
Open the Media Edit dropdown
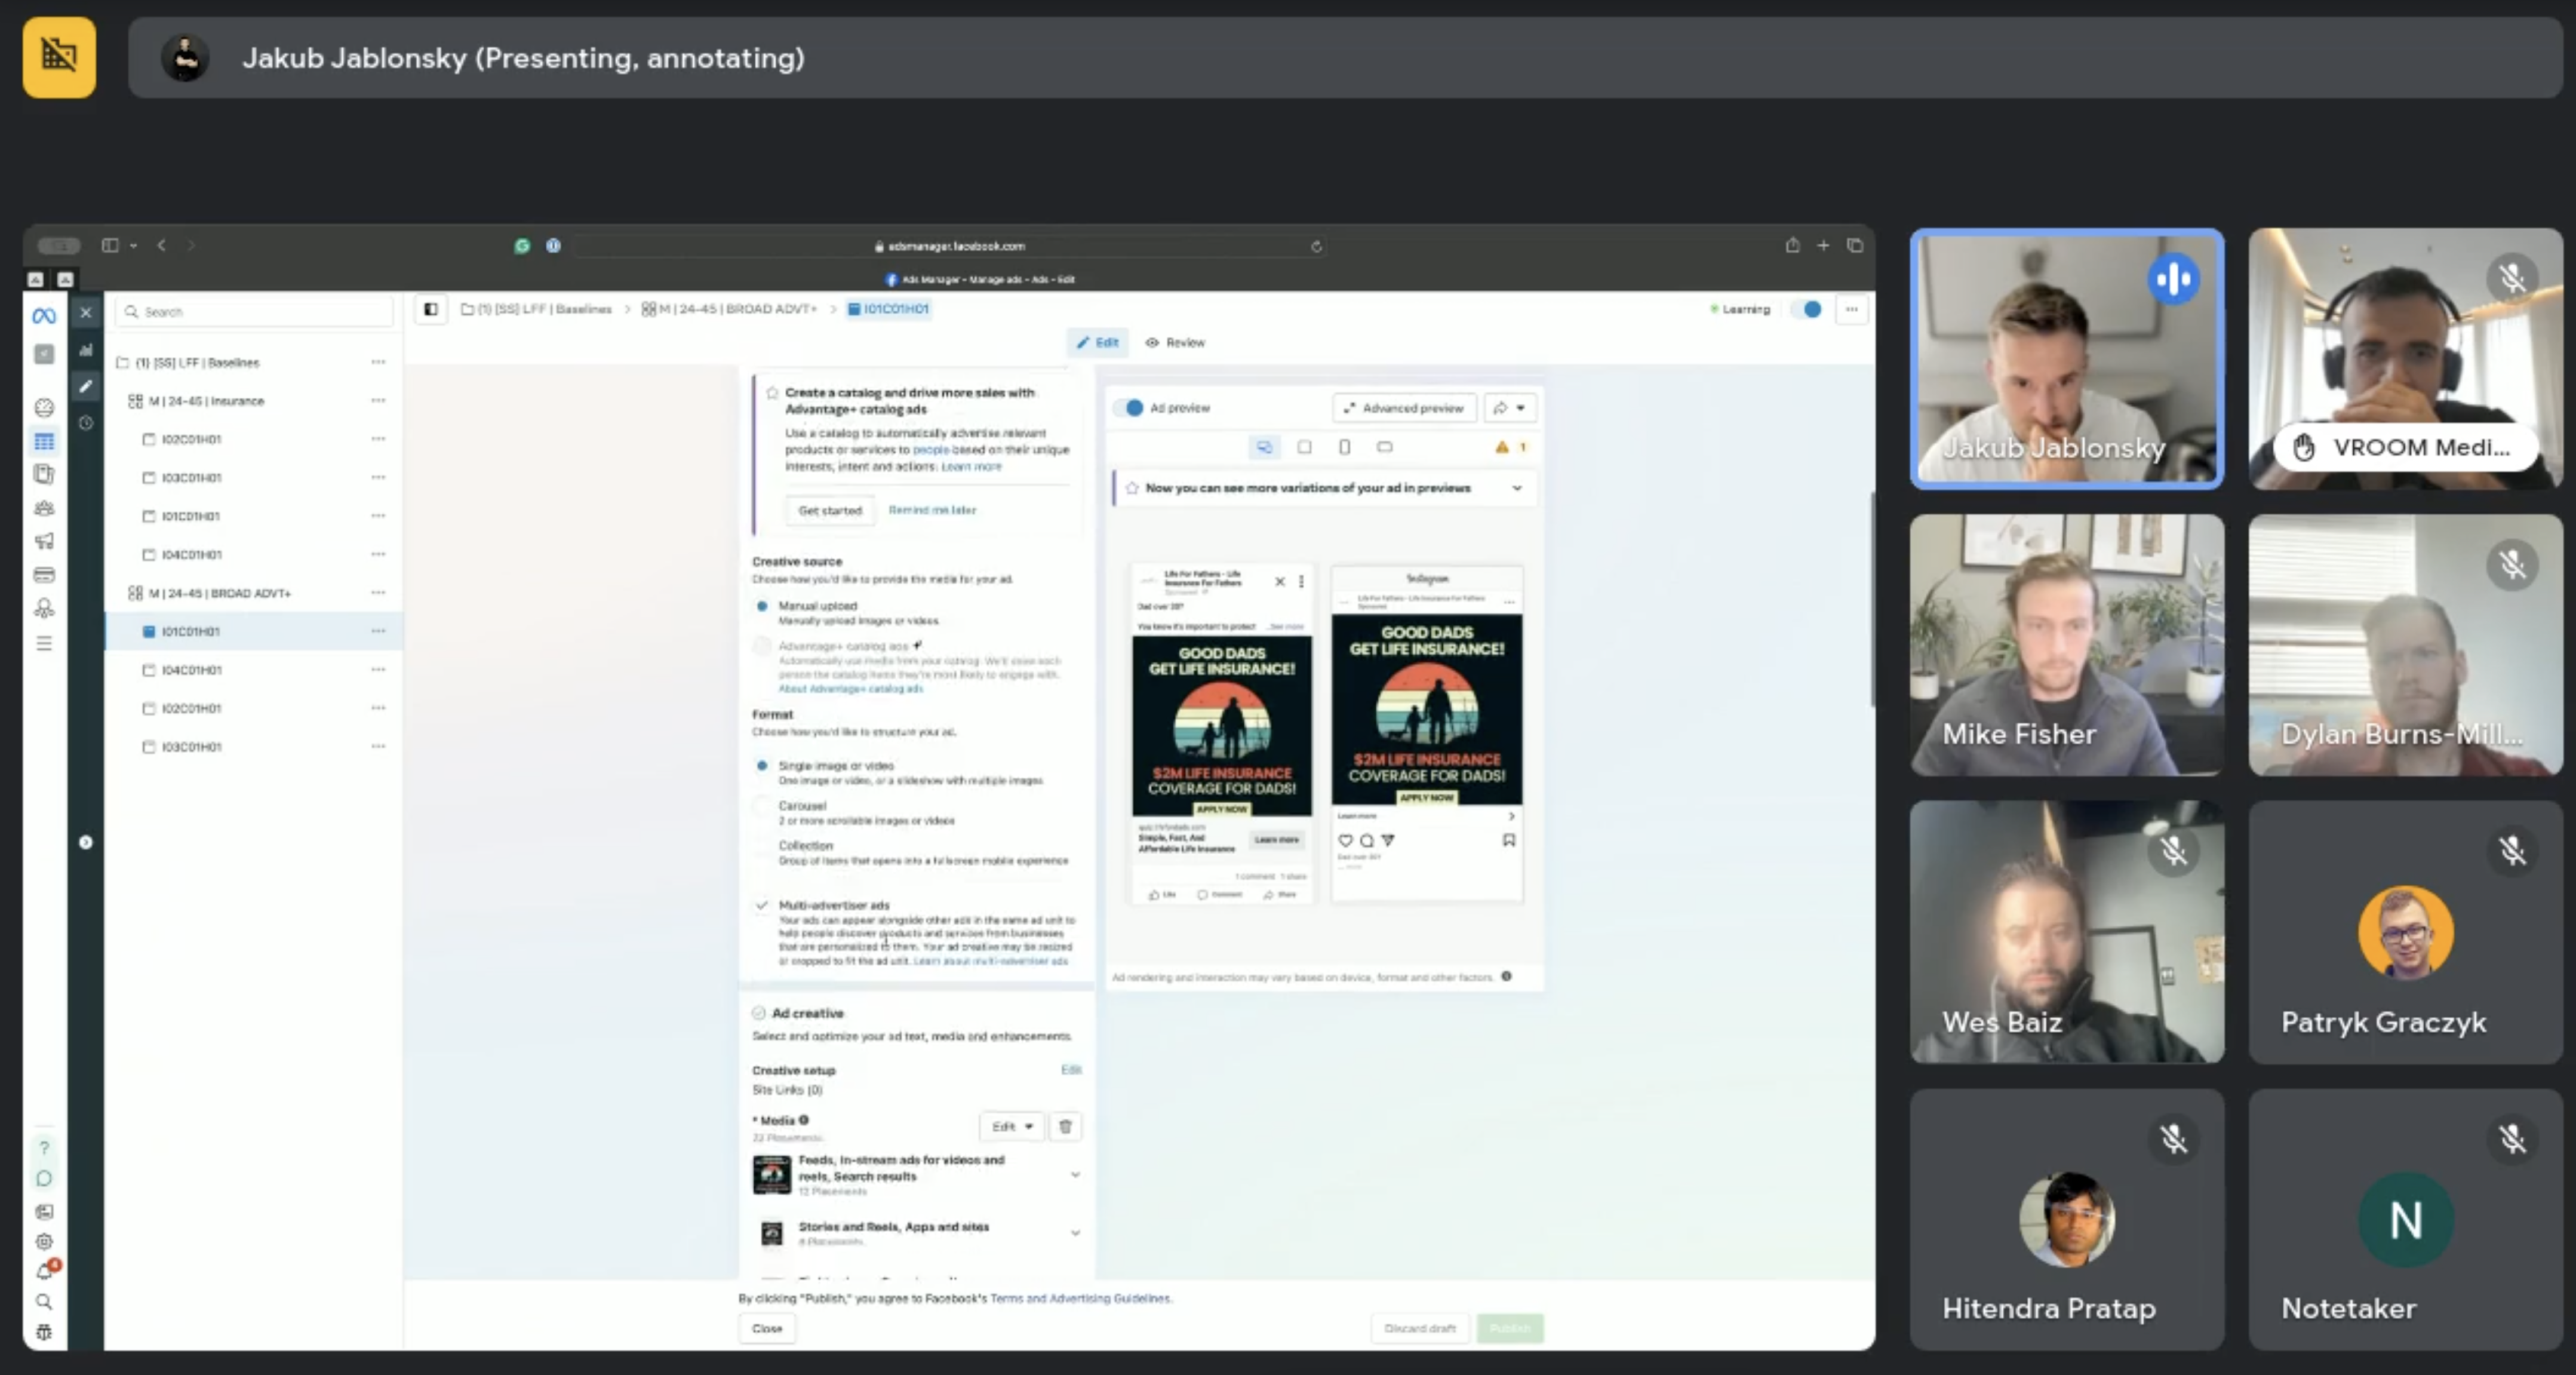pos(1011,1126)
